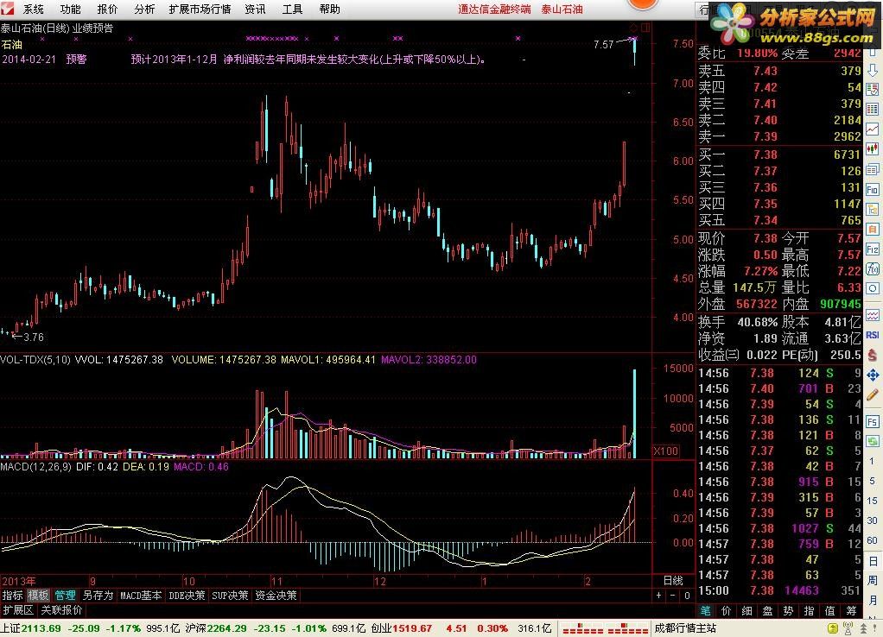Screen dimensions: 883x637
Task: Click the down-arrow icon in right sidebar
Action: (873, 70)
